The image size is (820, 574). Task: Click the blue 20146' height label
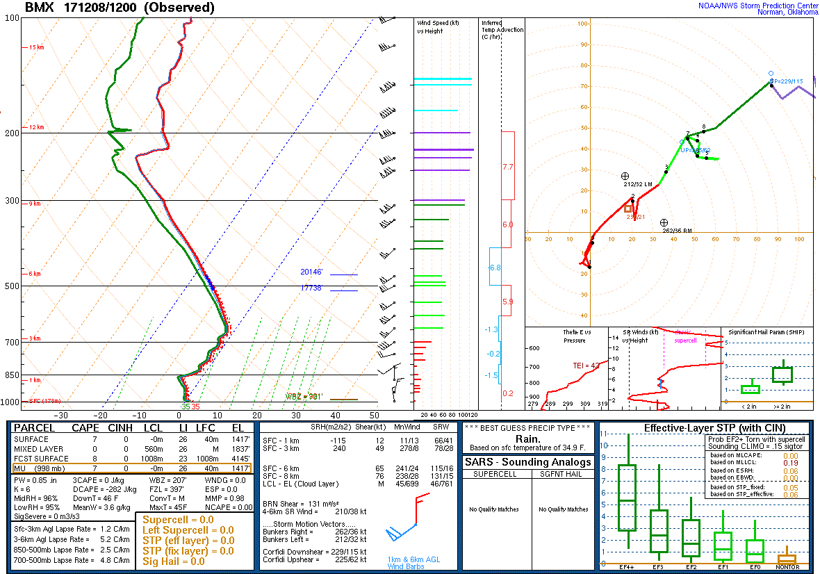click(311, 272)
